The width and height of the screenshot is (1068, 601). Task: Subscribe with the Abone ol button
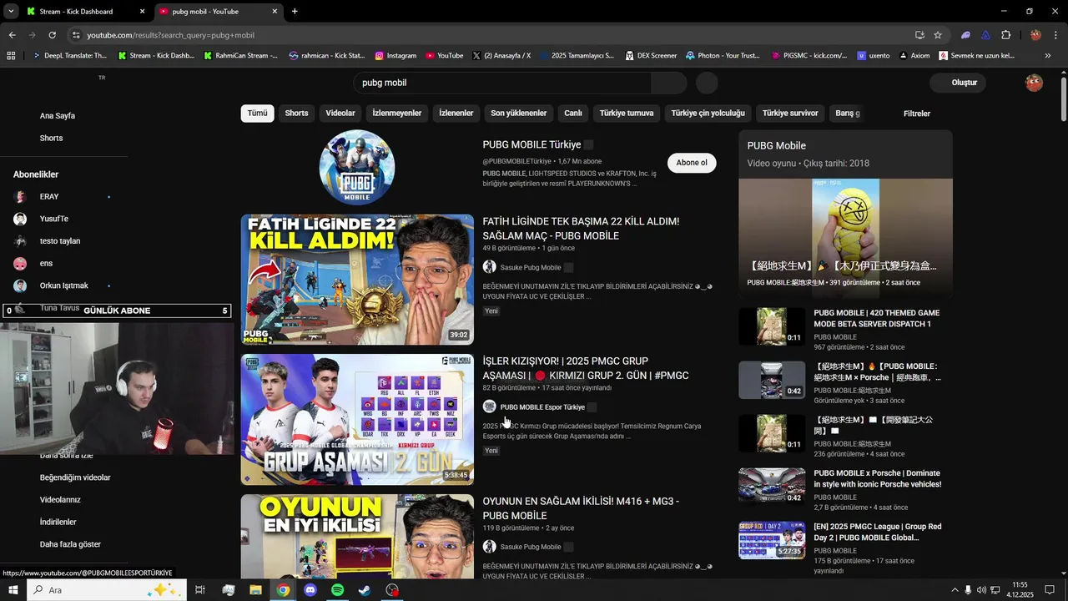(692, 163)
